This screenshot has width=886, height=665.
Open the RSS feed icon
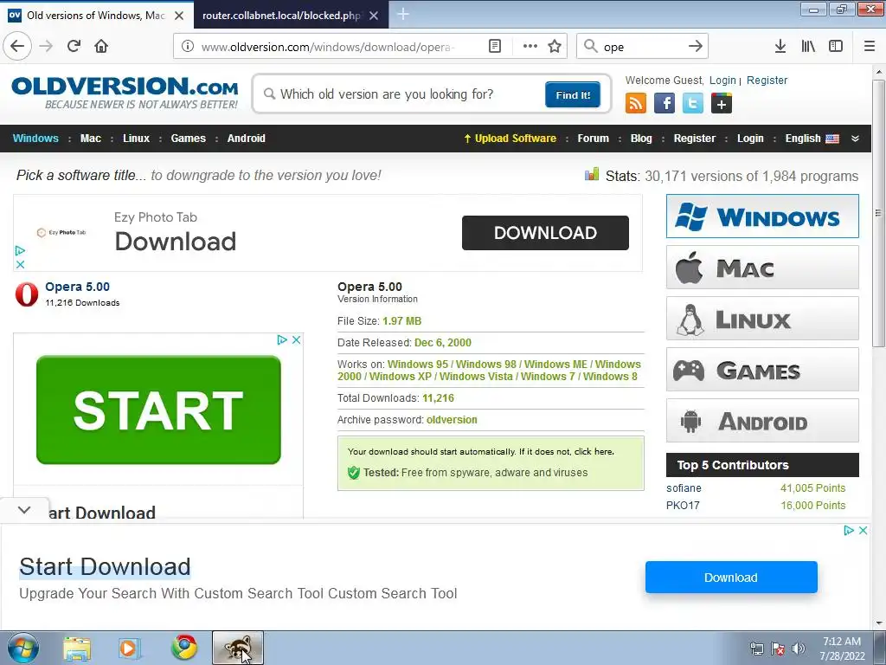coord(636,104)
